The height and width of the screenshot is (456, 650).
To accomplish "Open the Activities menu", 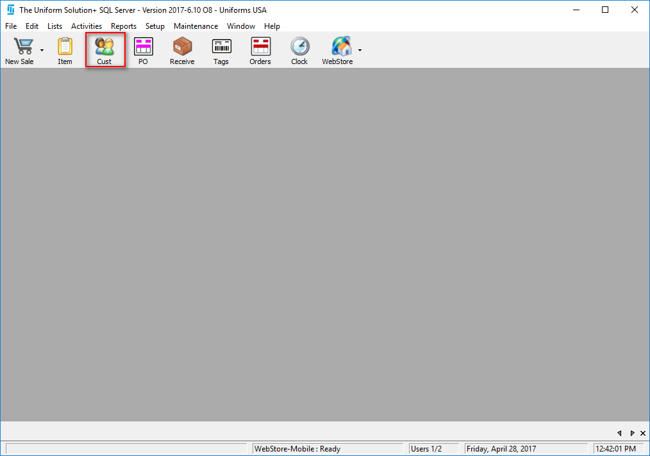I will (87, 26).
